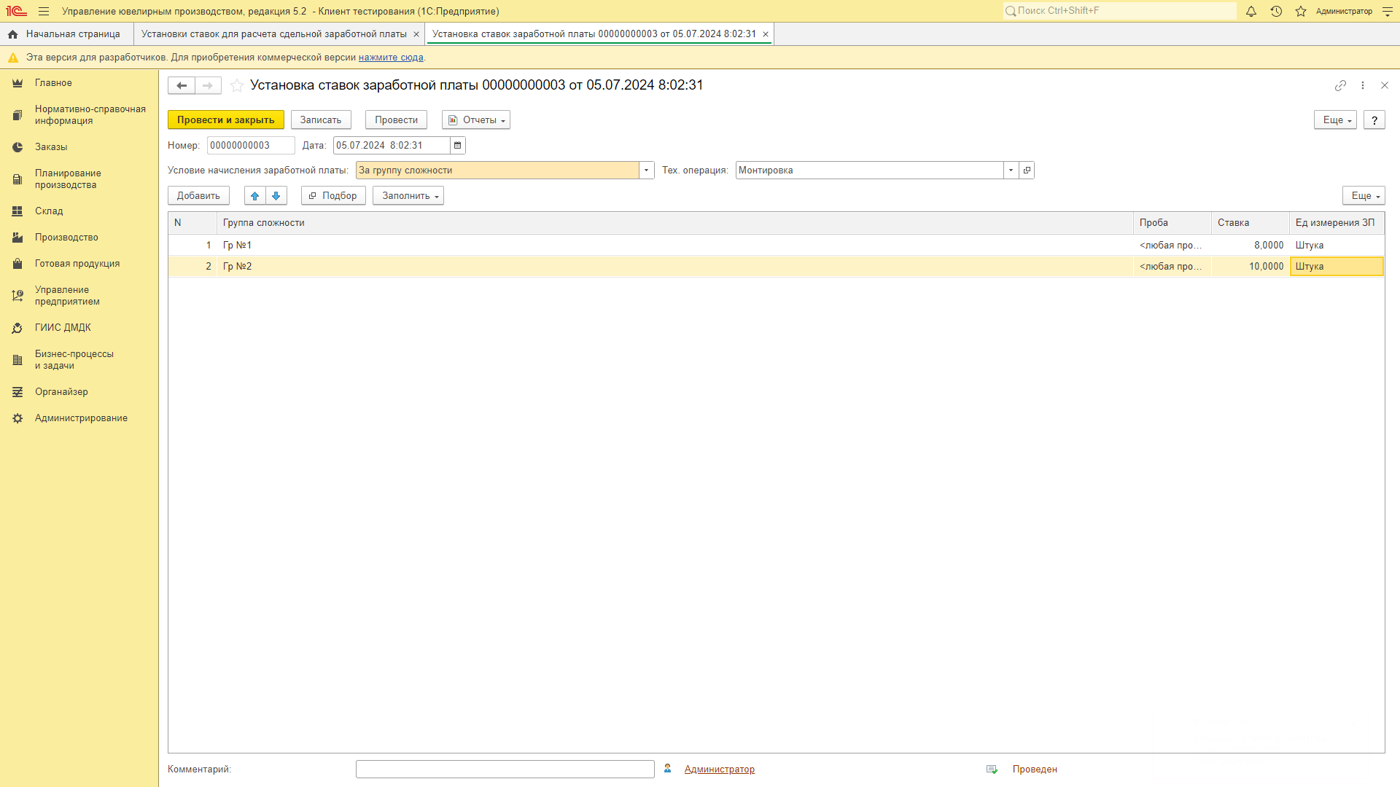Open Заполнить dropdown menu
Image resolution: width=1400 pixels, height=787 pixels.
408,196
